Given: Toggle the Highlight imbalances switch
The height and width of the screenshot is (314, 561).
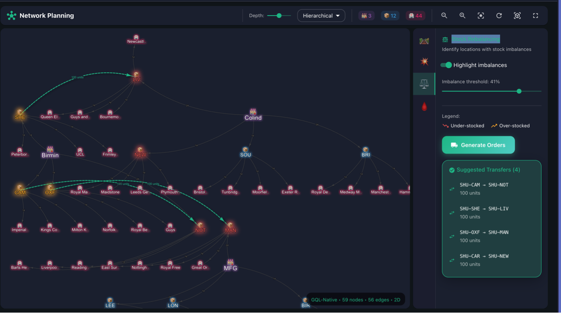Looking at the screenshot, I should pyautogui.click(x=446, y=65).
